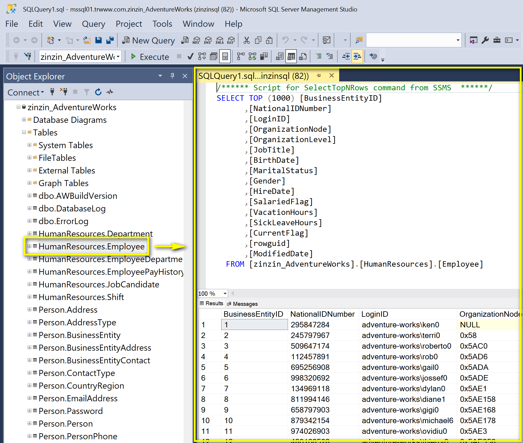Toggle Include Client Statistics
Viewport: 523px width, 443px height.
(264, 56)
